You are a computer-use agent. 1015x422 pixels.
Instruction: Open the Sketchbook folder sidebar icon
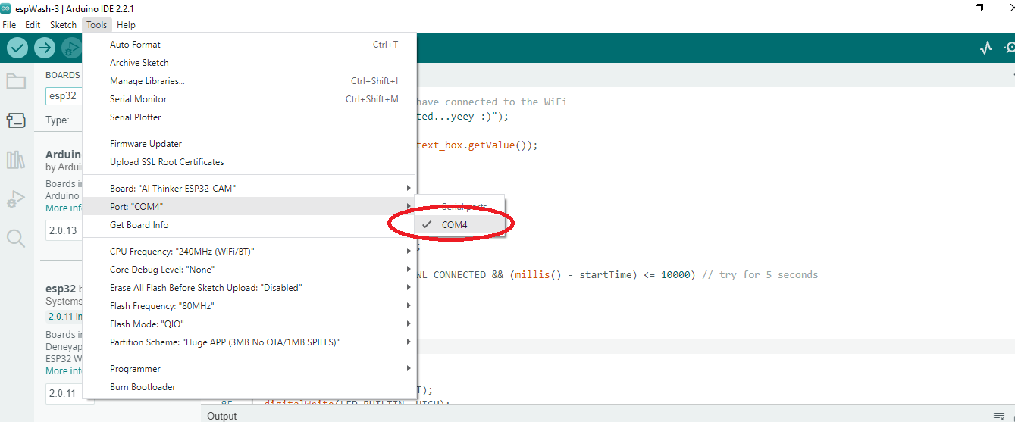click(x=16, y=81)
